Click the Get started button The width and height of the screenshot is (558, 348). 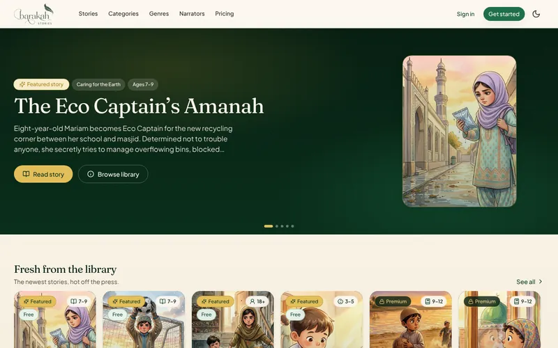(x=504, y=14)
